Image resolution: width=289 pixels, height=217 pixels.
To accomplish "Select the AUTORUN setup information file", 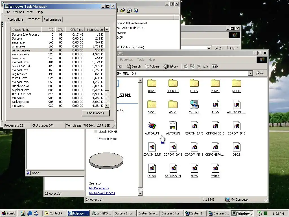I will tap(173, 126).
